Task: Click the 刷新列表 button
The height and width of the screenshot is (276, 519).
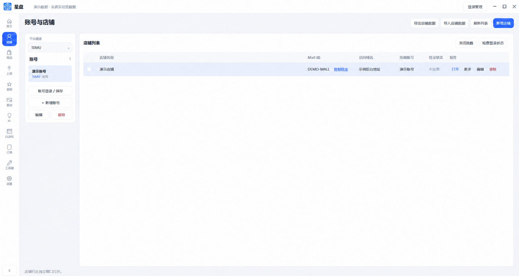Action: pyautogui.click(x=481, y=23)
